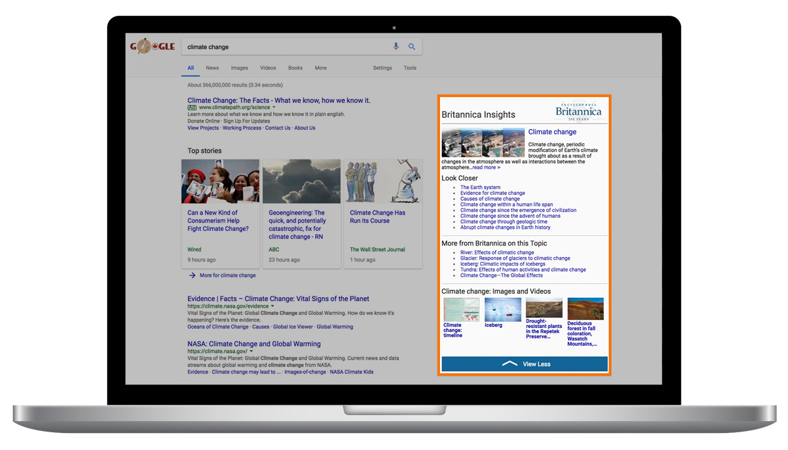Open the Global Warming sitelink
This screenshot has width=788, height=450.
pos(335,327)
